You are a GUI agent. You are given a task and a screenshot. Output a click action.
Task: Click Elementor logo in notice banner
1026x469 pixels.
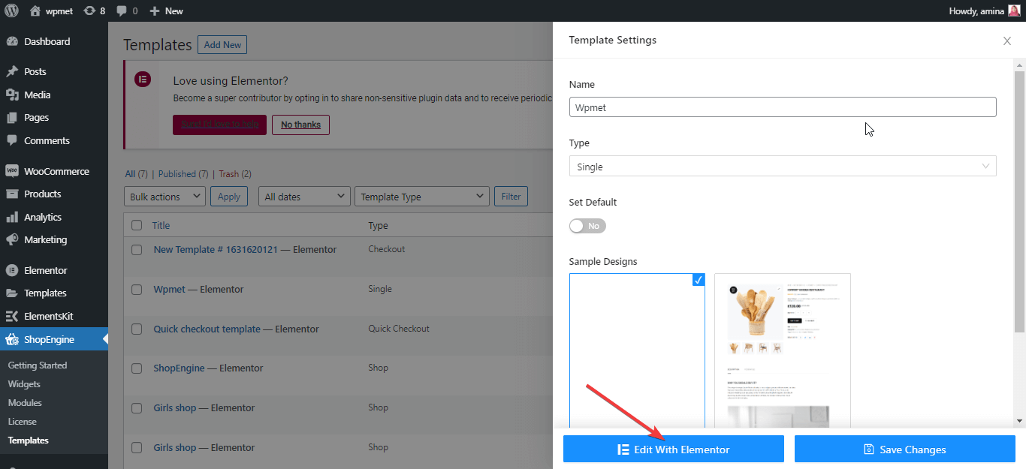click(142, 80)
